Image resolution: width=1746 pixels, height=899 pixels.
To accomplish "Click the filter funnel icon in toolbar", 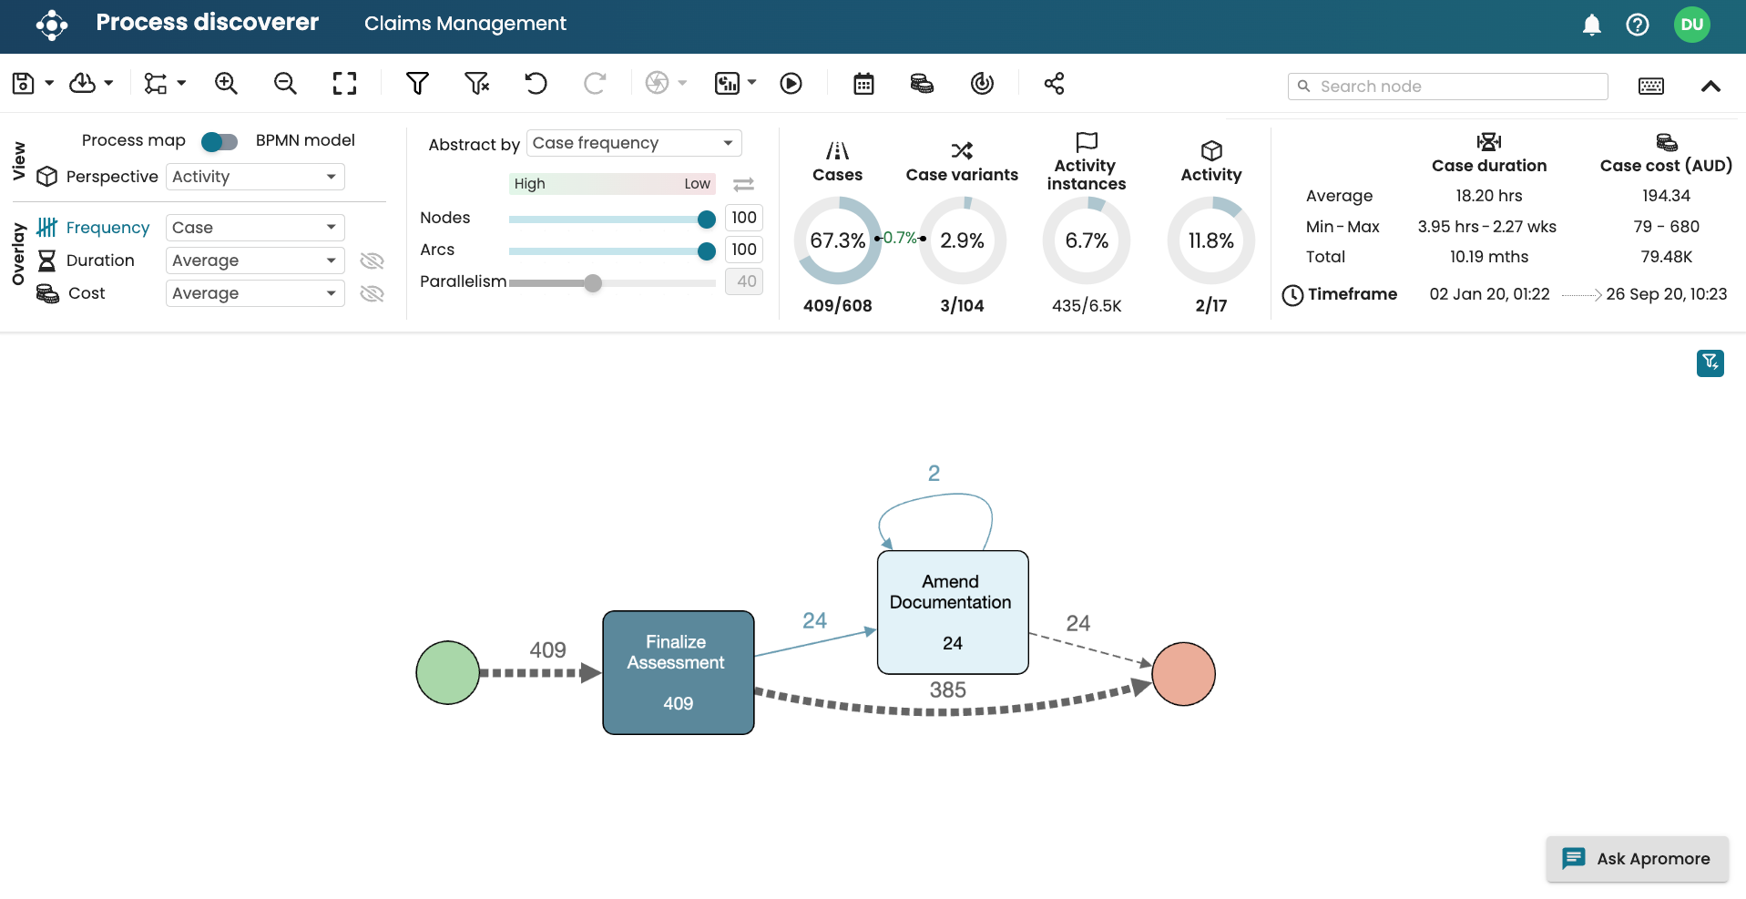I will coord(417,84).
